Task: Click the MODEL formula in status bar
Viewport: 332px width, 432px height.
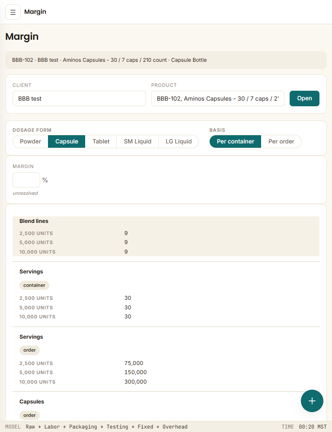Action: (x=96, y=427)
